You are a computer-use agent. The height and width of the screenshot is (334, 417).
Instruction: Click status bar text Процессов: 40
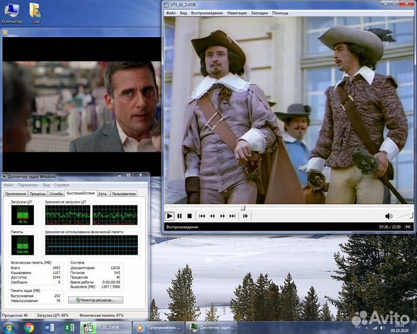point(15,315)
